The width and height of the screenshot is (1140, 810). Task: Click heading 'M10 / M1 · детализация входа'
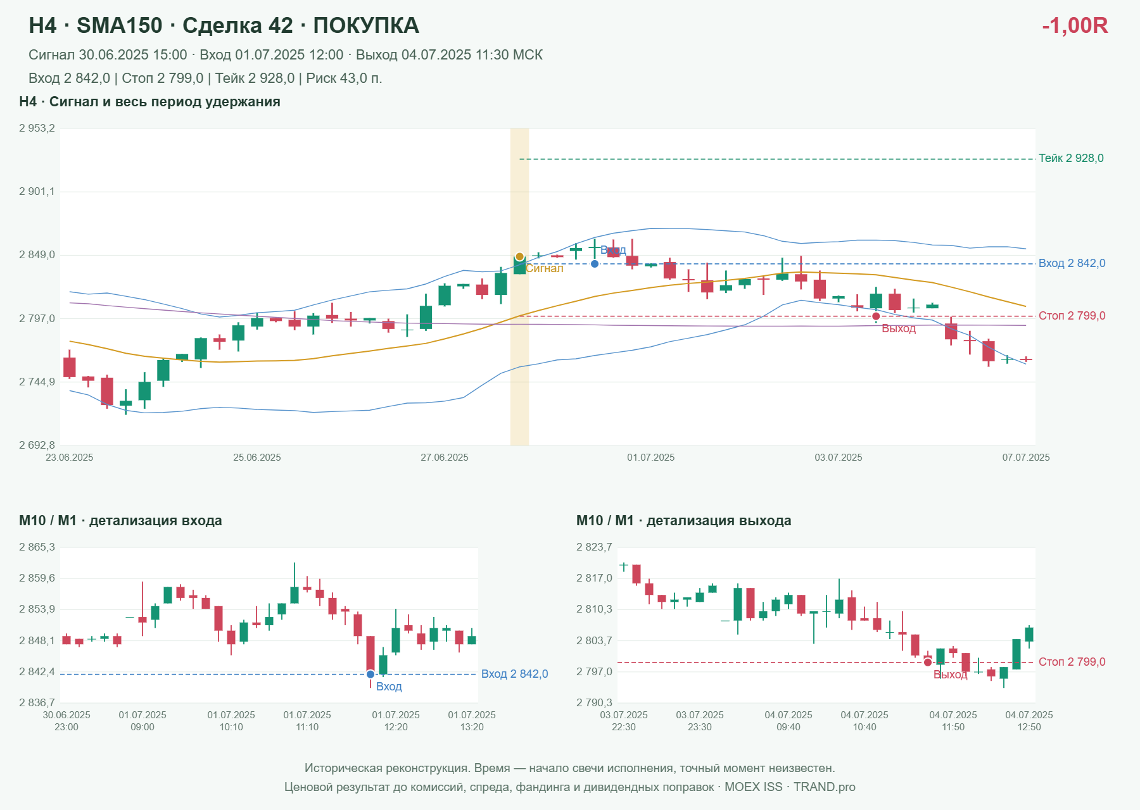coord(120,521)
